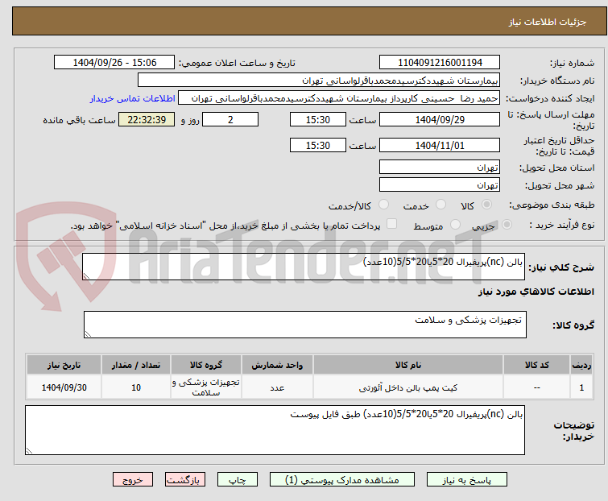608x501 pixels.
Task: Click the response deadline date 1404/09/29 field
Action: click(440, 119)
